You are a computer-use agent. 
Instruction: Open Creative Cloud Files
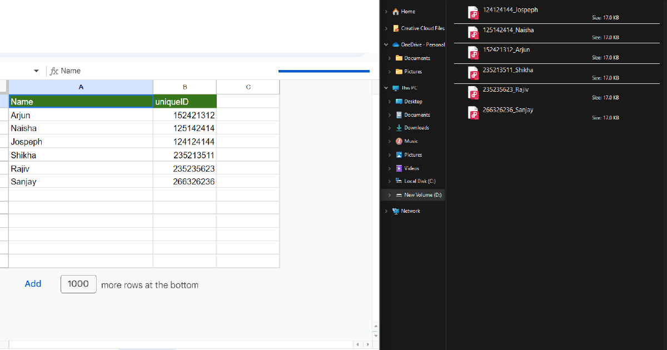point(420,28)
